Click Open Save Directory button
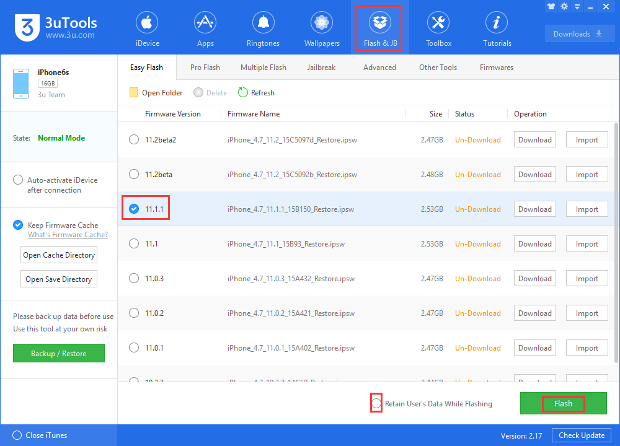 point(59,279)
